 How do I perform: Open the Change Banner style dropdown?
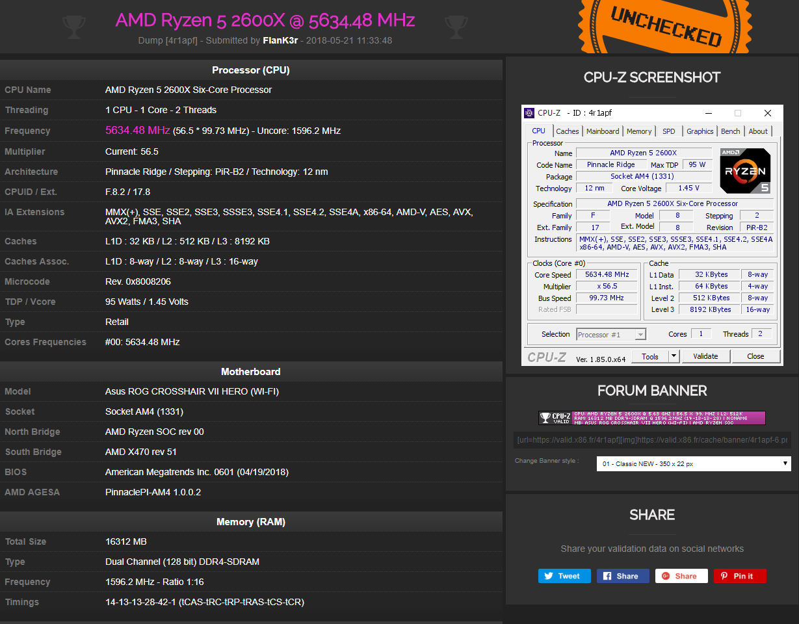[694, 463]
